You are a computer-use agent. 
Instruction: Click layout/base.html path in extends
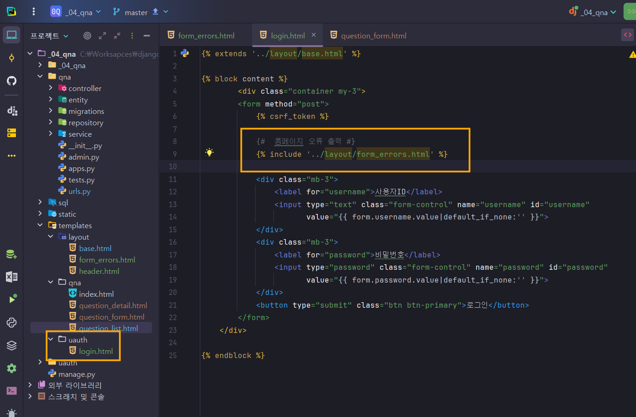tap(306, 53)
